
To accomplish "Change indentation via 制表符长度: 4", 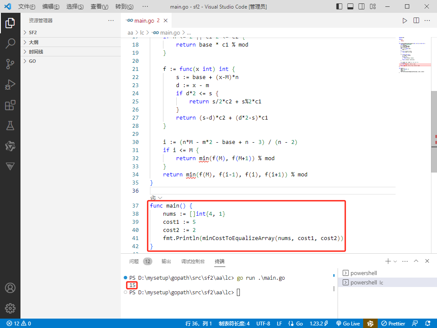I will (x=234, y=323).
